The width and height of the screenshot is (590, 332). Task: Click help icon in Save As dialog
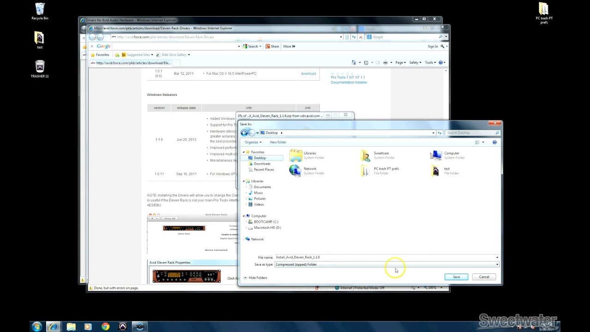(x=495, y=142)
